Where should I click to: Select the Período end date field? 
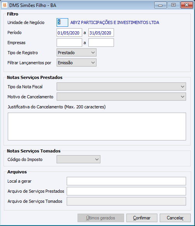coord(101,33)
